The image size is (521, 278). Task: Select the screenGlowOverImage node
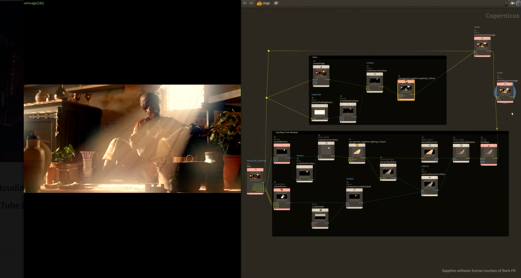click(x=482, y=47)
